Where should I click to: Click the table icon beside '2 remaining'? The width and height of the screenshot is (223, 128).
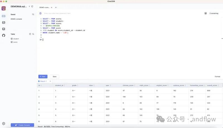(205, 13)
